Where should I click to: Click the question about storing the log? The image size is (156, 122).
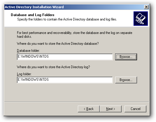pyautogui.click(x=53, y=67)
